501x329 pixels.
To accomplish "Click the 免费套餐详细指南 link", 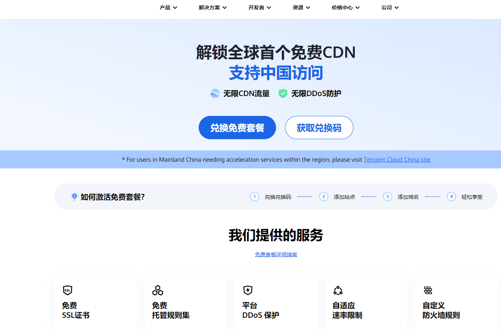I will (276, 254).
